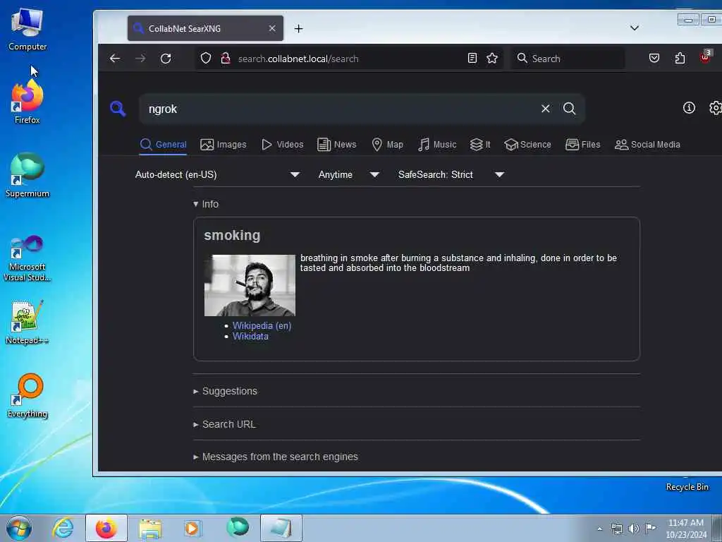Switch to the Science category
The width and height of the screenshot is (722, 542).
pos(527,144)
